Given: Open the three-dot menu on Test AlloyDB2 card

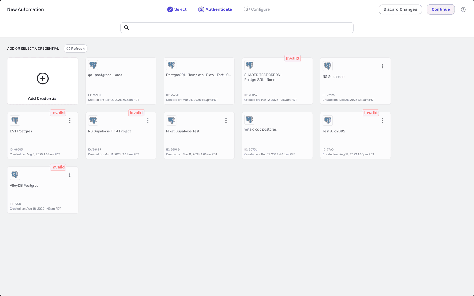Looking at the screenshot, I should pyautogui.click(x=382, y=120).
